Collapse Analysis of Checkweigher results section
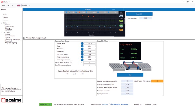Screen dimensions: 195x107 coord(24,38)
